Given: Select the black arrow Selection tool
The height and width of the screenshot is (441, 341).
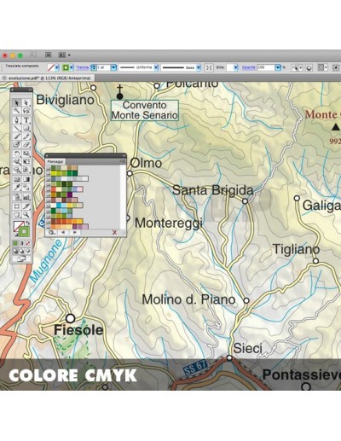Looking at the screenshot, I should (x=17, y=102).
